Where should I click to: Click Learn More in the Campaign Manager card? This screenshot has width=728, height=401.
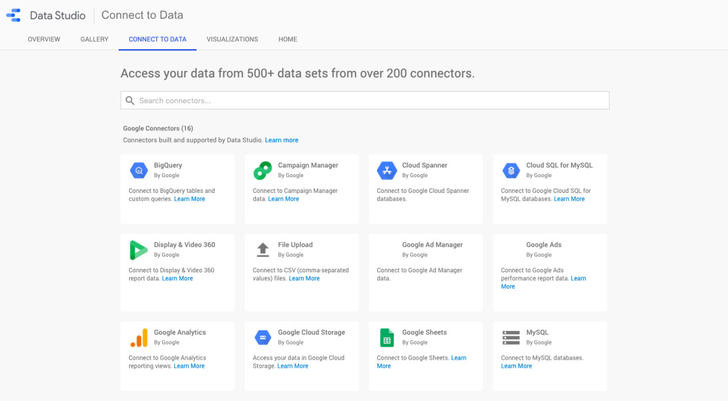pos(283,199)
